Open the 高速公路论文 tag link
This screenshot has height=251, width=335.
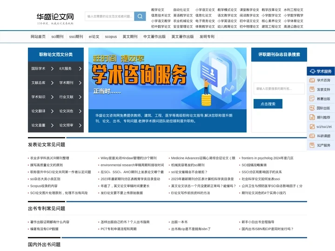point(294,26)
